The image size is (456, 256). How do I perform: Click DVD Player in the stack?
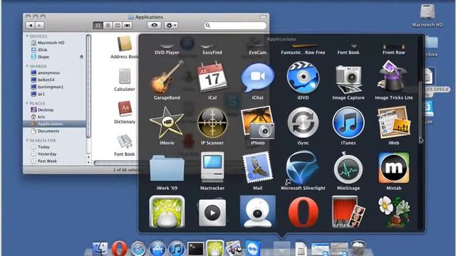(167, 52)
